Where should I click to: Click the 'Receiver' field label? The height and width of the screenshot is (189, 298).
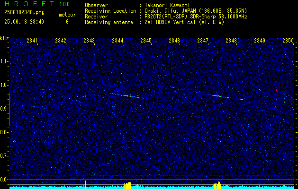pyautogui.click(x=96, y=17)
